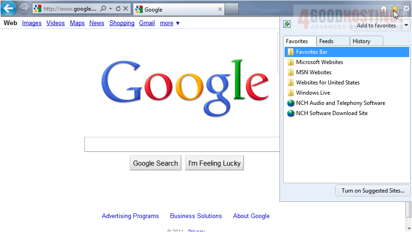Screen dimensions: 412x232
Task: Expand Google's more menu
Action: pos(170,23)
